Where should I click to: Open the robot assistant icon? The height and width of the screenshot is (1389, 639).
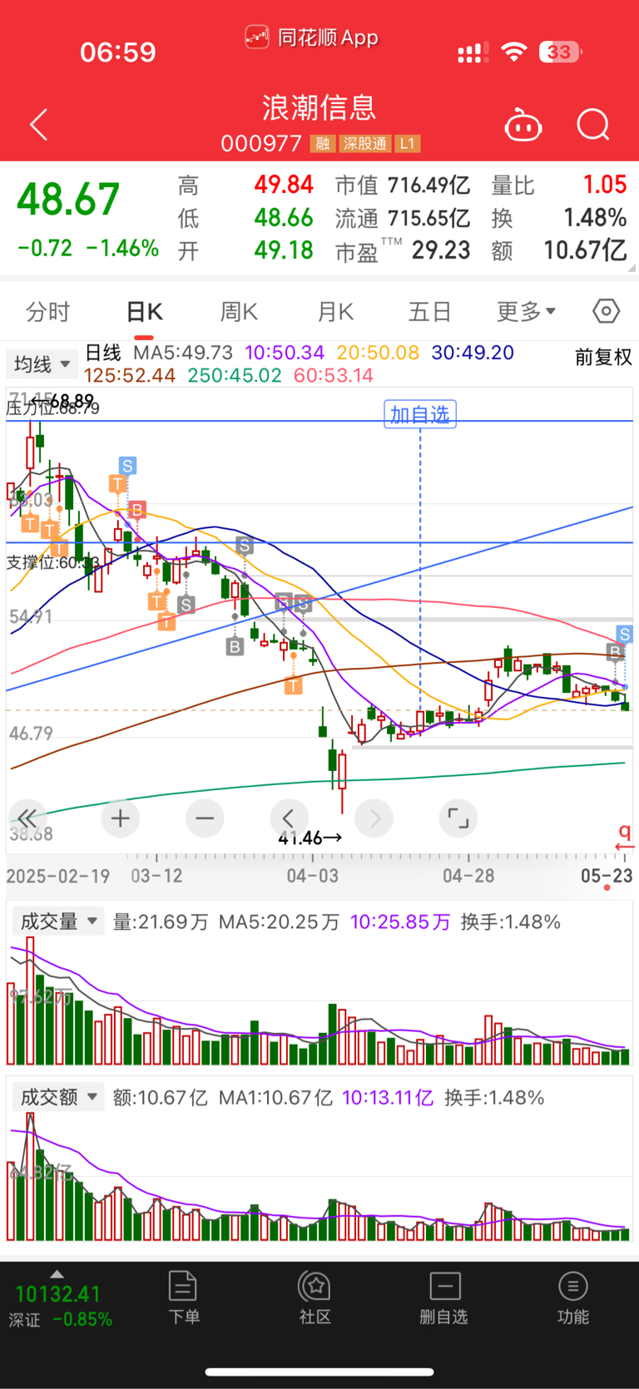point(523,126)
